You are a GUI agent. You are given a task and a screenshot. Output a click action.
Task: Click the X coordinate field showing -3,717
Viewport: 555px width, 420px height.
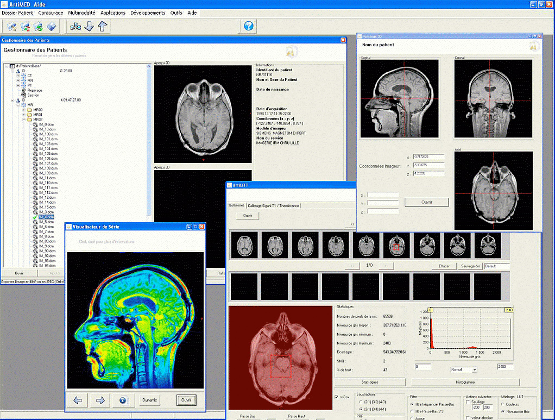tap(428, 156)
